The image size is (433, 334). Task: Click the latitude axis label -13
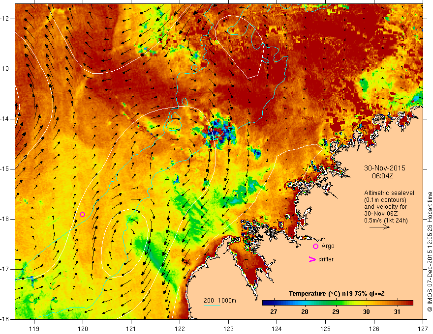pyautogui.click(x=5, y=69)
